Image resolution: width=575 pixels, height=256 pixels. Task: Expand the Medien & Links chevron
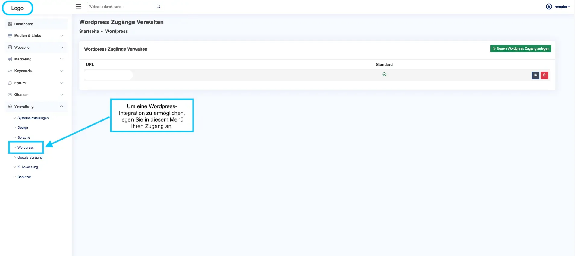click(61, 36)
